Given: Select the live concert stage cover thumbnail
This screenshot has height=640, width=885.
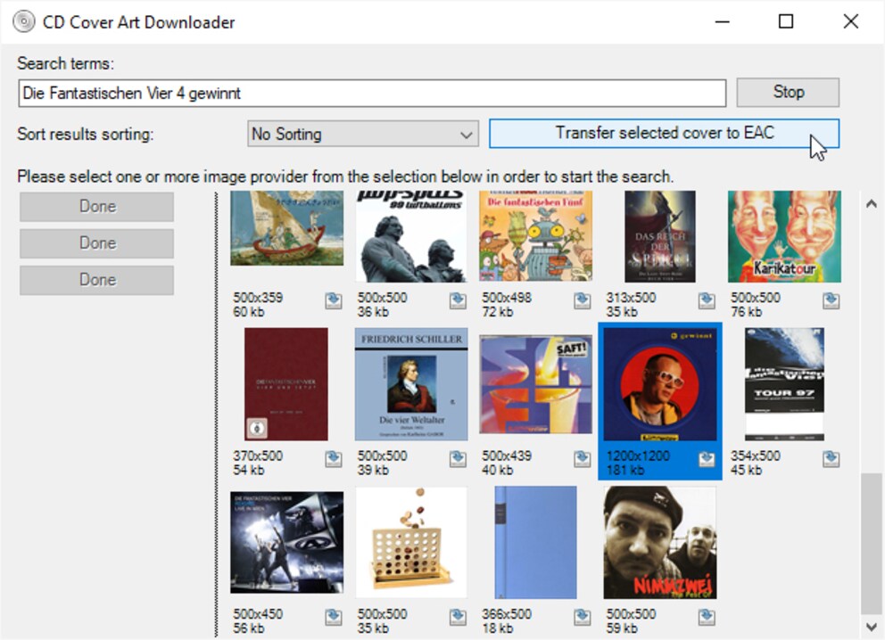Looking at the screenshot, I should [x=286, y=543].
